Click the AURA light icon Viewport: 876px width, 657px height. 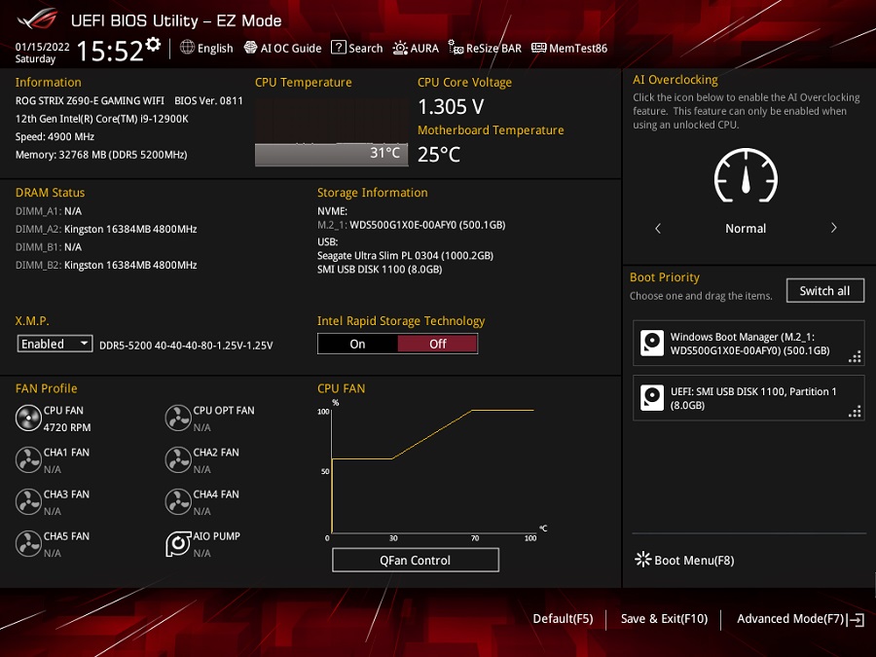pos(400,48)
